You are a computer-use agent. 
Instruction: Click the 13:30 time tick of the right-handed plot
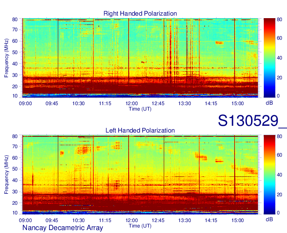pos(184,103)
